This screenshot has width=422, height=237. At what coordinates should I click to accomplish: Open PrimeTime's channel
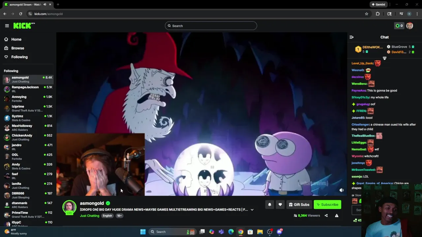point(28,215)
